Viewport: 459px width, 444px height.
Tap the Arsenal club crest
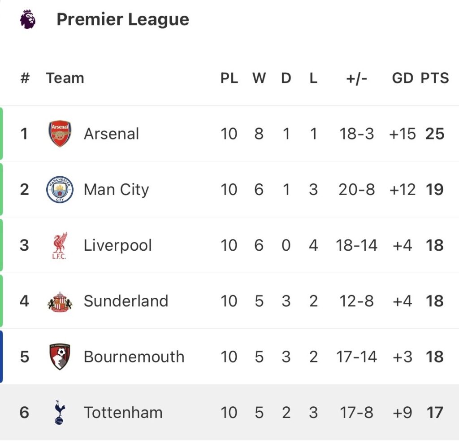pos(60,134)
